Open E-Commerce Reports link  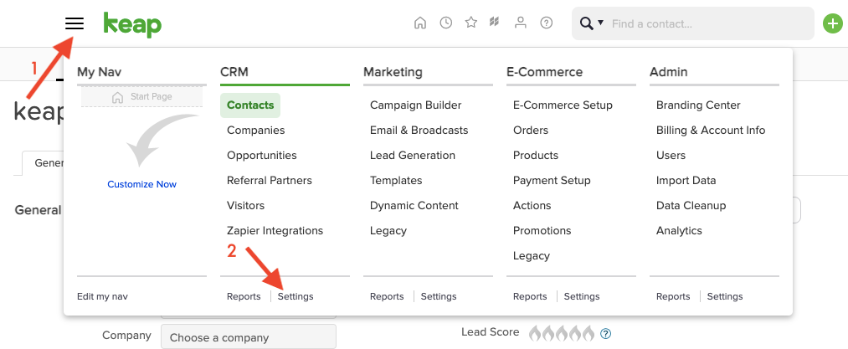(x=530, y=296)
